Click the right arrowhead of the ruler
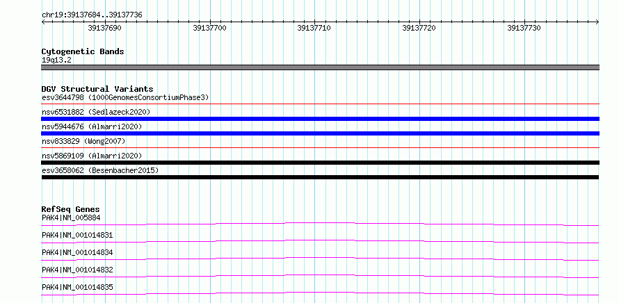619x303 pixels. tap(597, 22)
